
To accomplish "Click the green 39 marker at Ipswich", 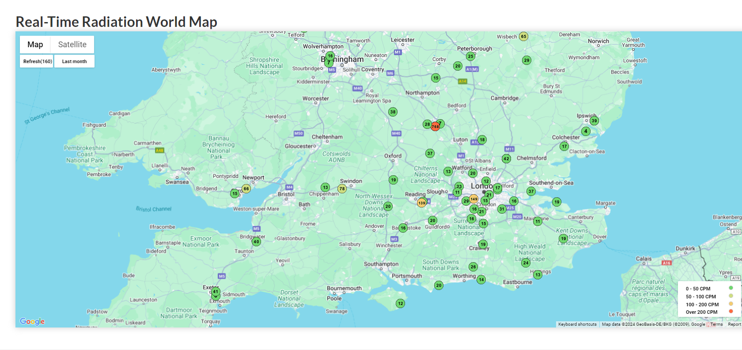I will pyautogui.click(x=594, y=120).
